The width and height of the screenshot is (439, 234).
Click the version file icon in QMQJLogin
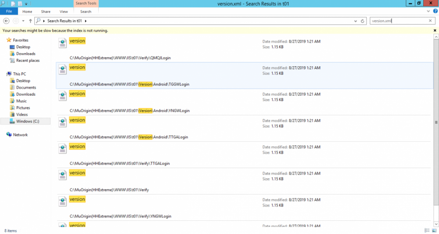point(63,43)
